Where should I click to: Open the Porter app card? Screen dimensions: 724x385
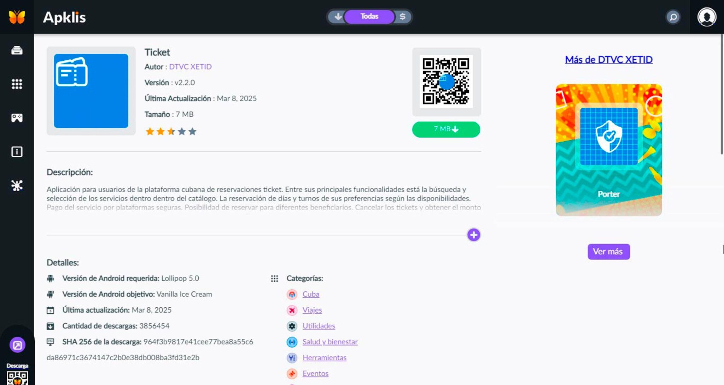click(x=609, y=150)
